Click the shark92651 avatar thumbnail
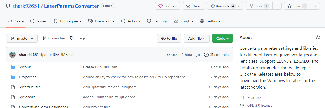The image size is (325, 108). [13, 55]
